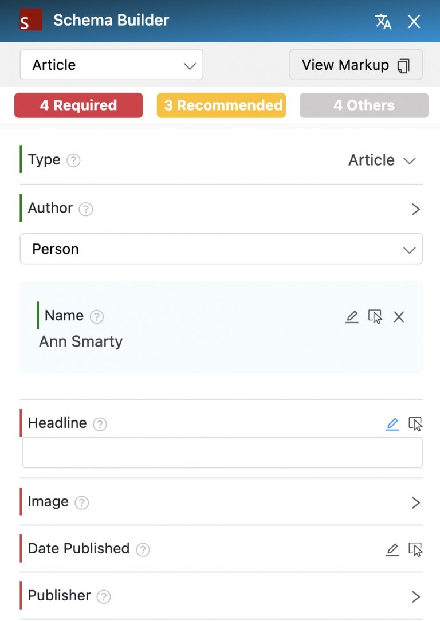The height and width of the screenshot is (621, 440).
Task: Open the language translation icon in the header
Action: (x=383, y=21)
